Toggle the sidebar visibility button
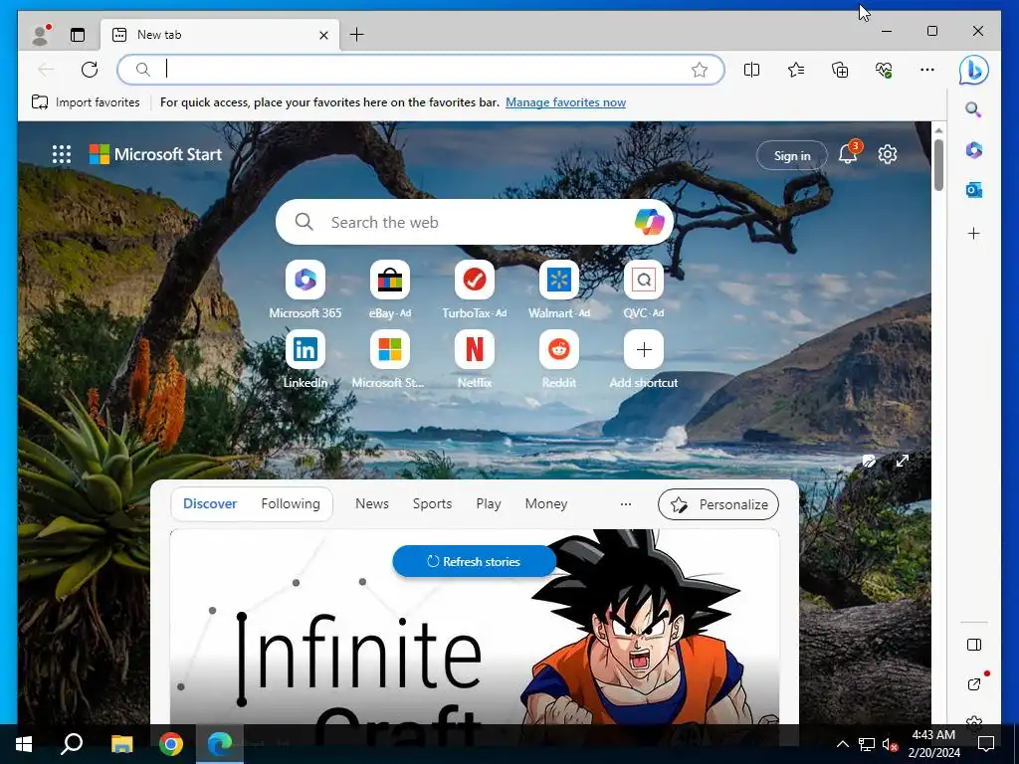The width and height of the screenshot is (1019, 764). (973, 645)
